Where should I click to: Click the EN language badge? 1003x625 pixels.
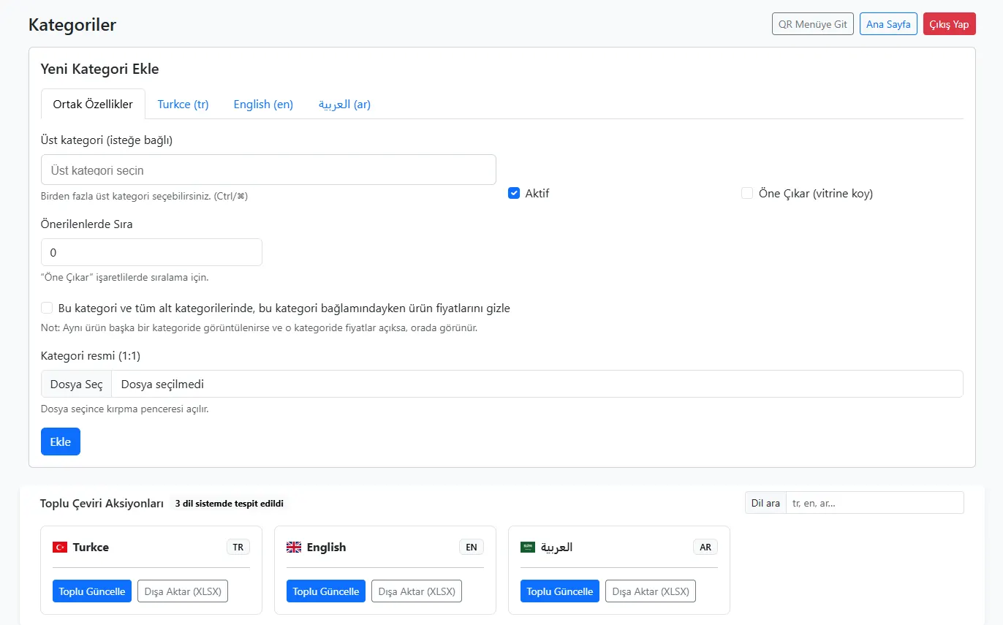(x=472, y=547)
